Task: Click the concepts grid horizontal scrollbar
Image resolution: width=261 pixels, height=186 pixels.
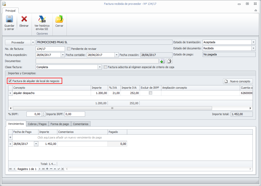Action: (x=112, y=108)
